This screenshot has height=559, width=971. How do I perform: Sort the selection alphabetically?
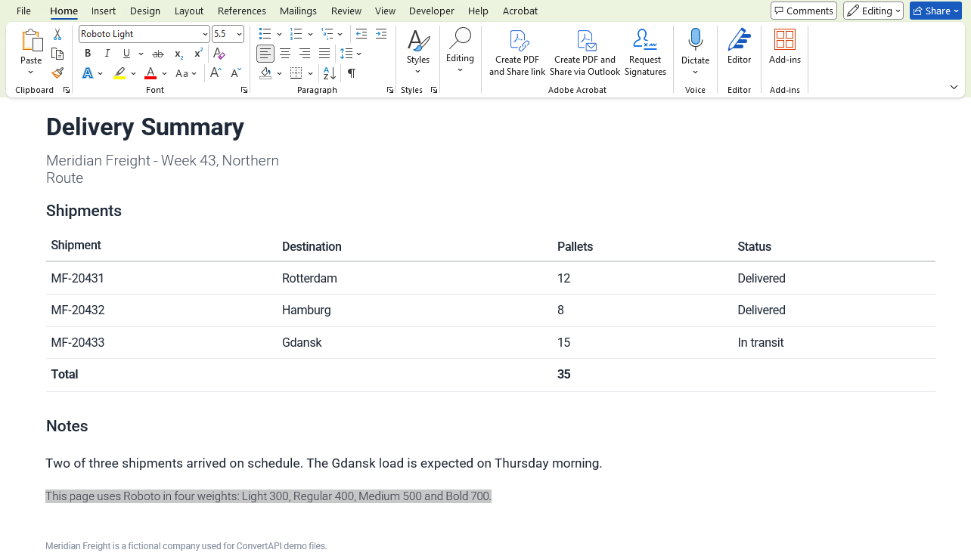click(x=330, y=73)
